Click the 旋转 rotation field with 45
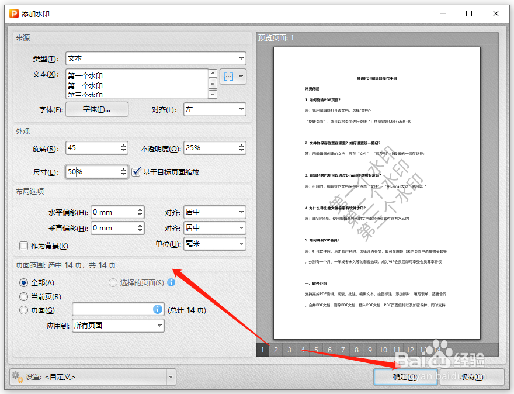 (93, 148)
